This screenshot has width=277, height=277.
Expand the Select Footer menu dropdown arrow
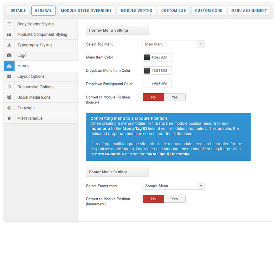click(201, 186)
